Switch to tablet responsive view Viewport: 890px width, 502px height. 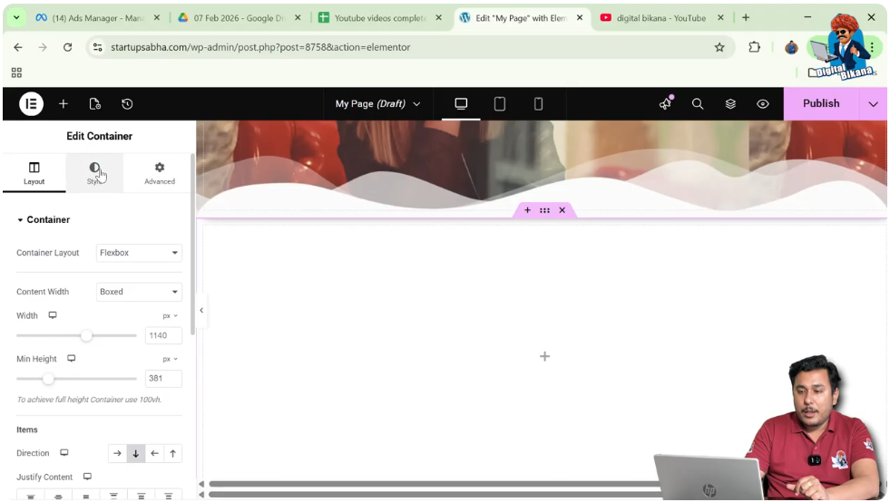500,104
